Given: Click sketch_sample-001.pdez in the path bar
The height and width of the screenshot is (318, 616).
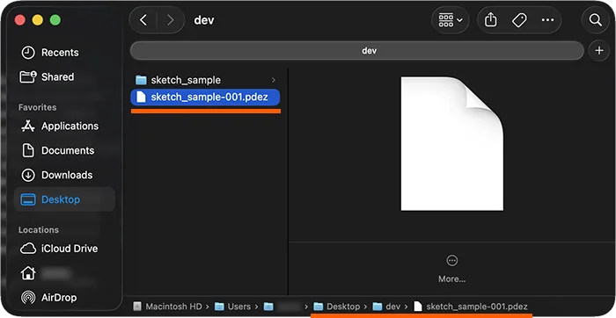Looking at the screenshot, I should 471,307.
